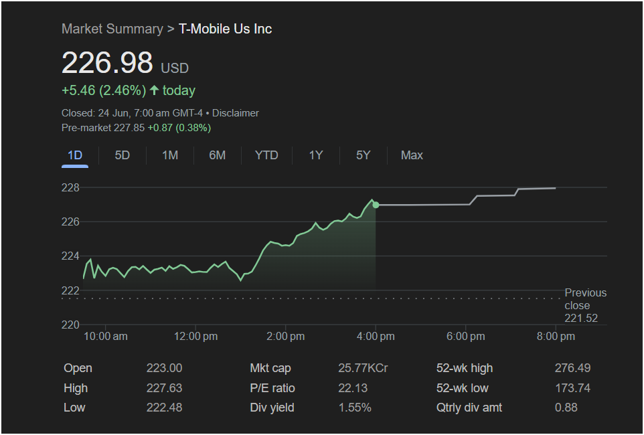
Task: Click the Market Summary breadcrumb link
Action: pyautogui.click(x=112, y=29)
